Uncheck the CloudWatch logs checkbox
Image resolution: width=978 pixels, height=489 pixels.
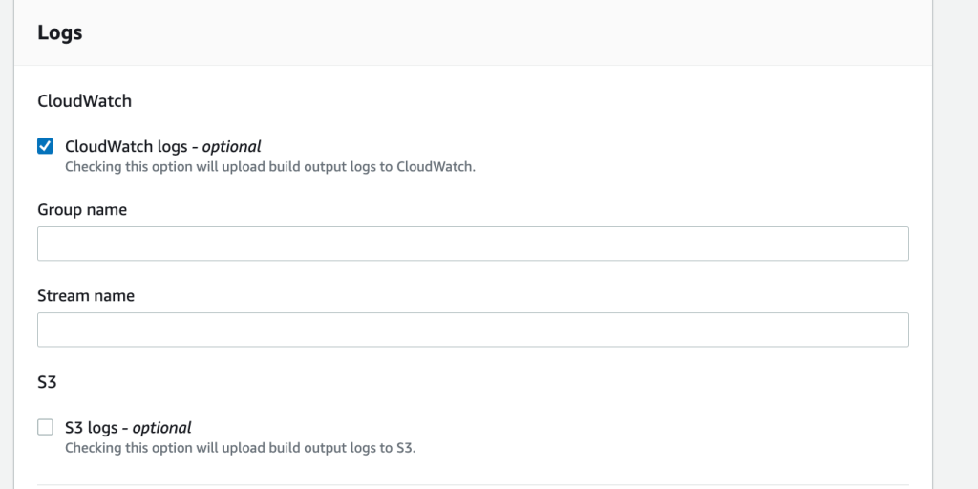(45, 146)
